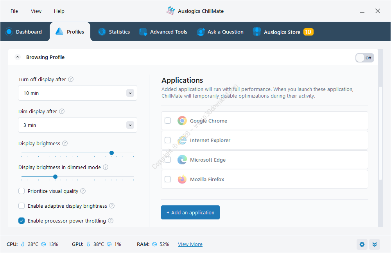Open the Auslogics Store tab

pos(283,32)
